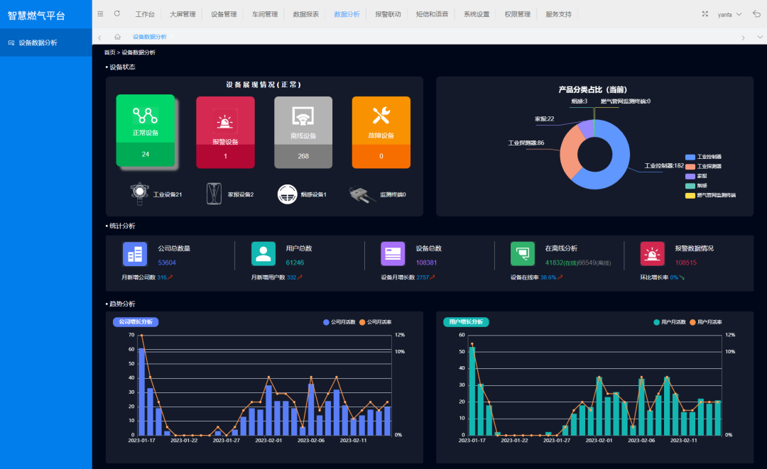Click the back arrow icon beside yanfa

[756, 14]
